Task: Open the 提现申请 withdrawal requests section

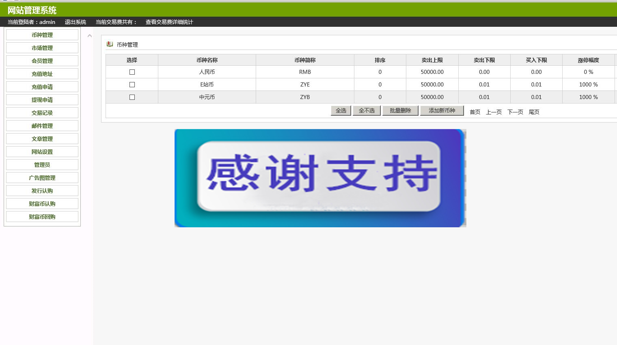Action: coord(42,99)
